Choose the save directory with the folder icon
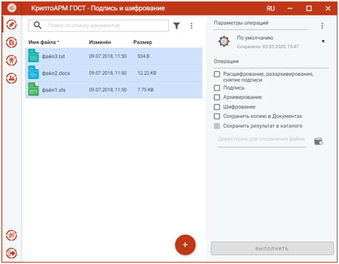The image size is (339, 264). (318, 141)
